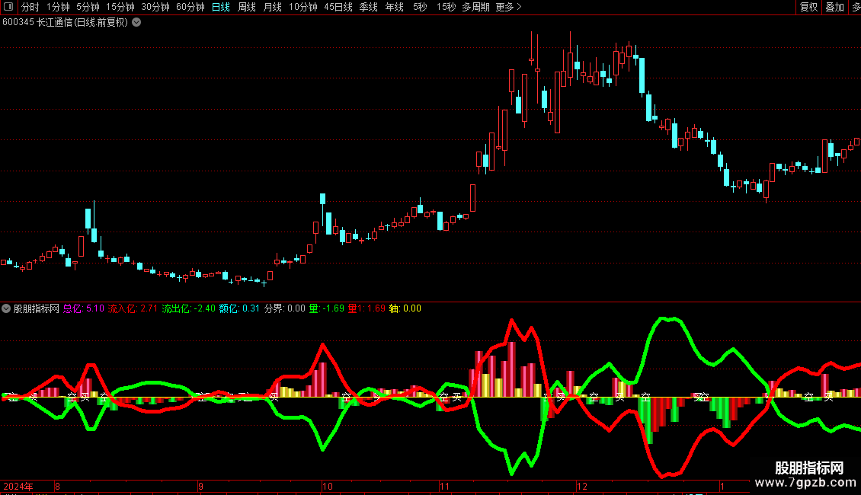Click month 12 marker on time axis
Screen dimensions: 861x495
(582, 486)
